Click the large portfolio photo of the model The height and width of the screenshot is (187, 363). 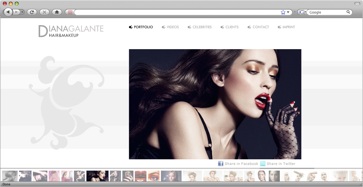click(215, 104)
